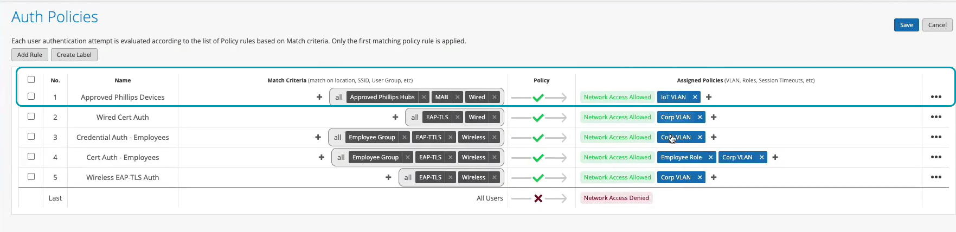This screenshot has height=232, width=956.
Task: Add match criteria to Wireless EAP-TLS Auth
Action: click(388, 177)
